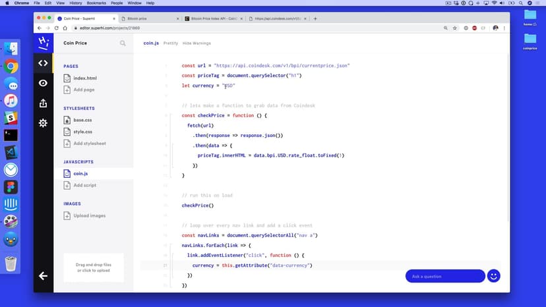Click the search icon beside Coin Price
This screenshot has width=546, height=307.
click(x=123, y=43)
